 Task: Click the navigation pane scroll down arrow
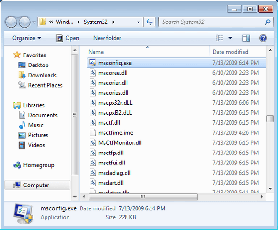pos(75,197)
